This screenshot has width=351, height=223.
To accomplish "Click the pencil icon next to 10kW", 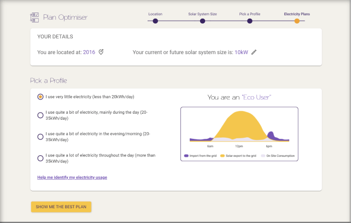I will pyautogui.click(x=254, y=52).
